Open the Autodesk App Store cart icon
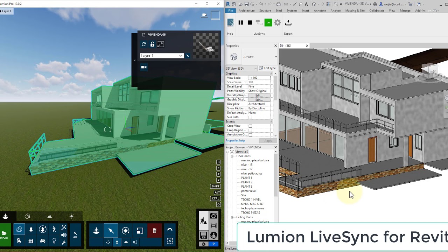448x252 pixels. click(x=410, y=4)
